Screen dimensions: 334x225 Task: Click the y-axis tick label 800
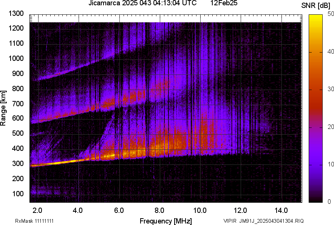(18, 88)
